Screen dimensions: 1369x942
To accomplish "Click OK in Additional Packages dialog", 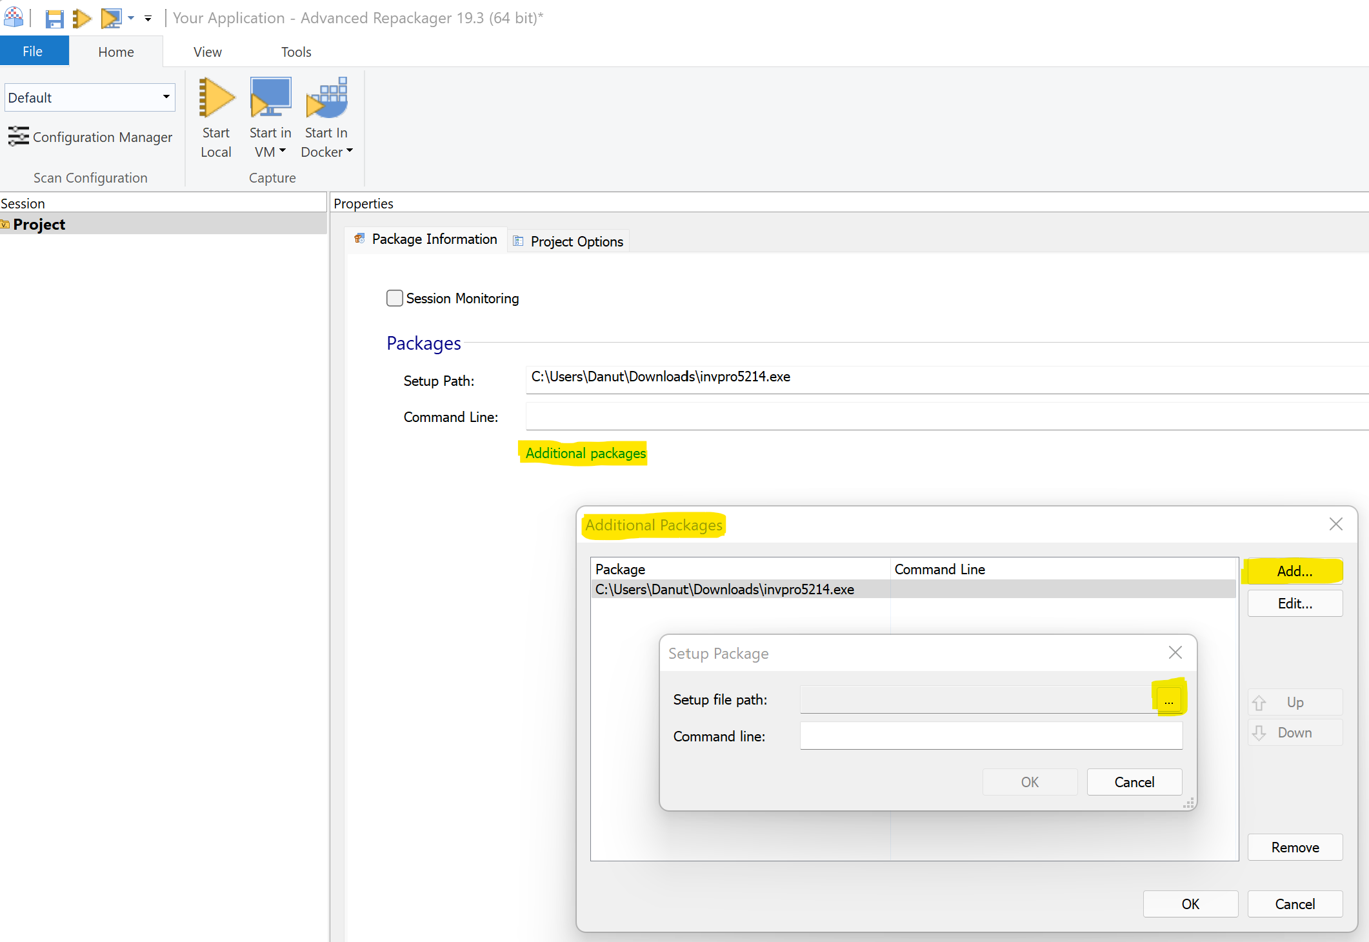I will tap(1190, 904).
